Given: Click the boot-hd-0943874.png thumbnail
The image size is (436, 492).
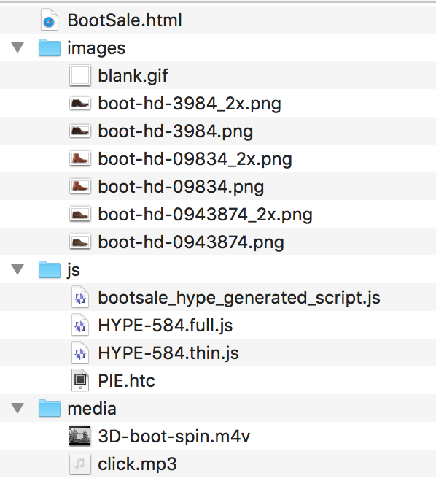Looking at the screenshot, I should pos(80,242).
